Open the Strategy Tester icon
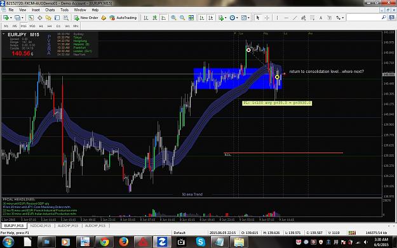The height and width of the screenshot is (248, 397). click(x=66, y=18)
